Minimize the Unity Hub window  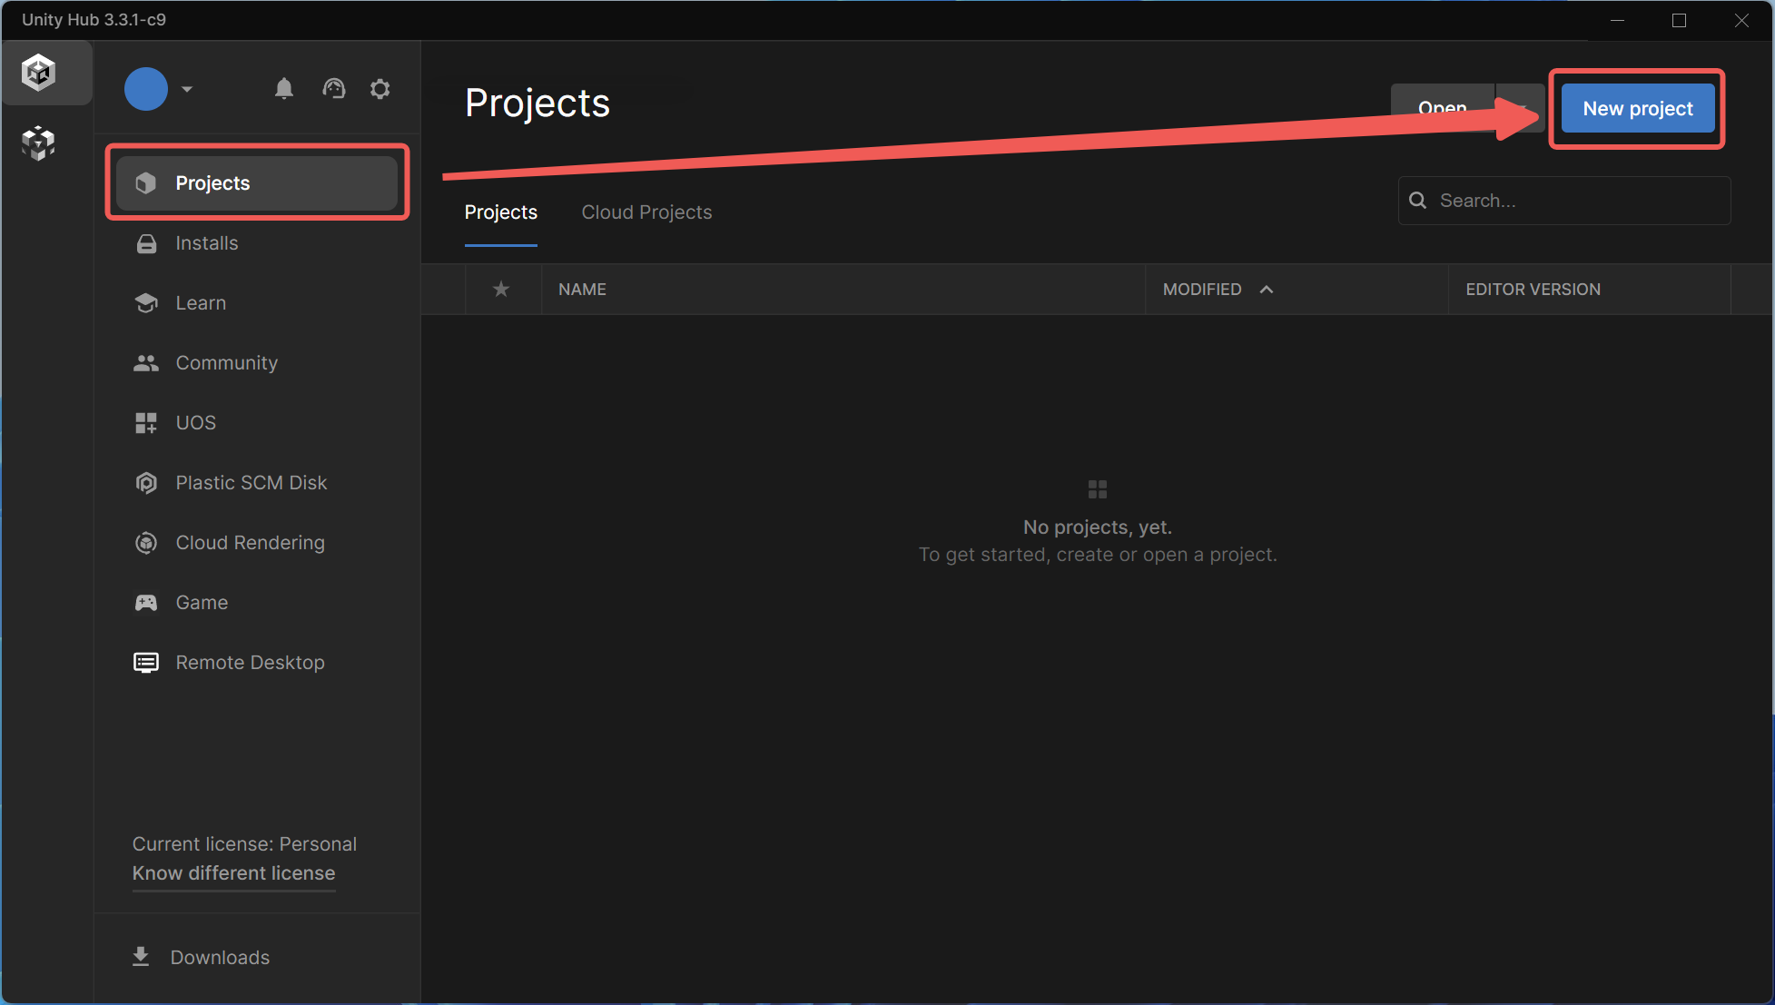(x=1617, y=20)
